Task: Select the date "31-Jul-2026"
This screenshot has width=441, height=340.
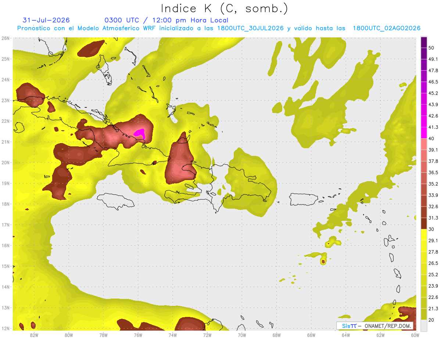Action: pyautogui.click(x=46, y=20)
